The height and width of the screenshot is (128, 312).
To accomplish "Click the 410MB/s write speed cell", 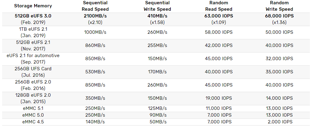I will tap(158, 16).
